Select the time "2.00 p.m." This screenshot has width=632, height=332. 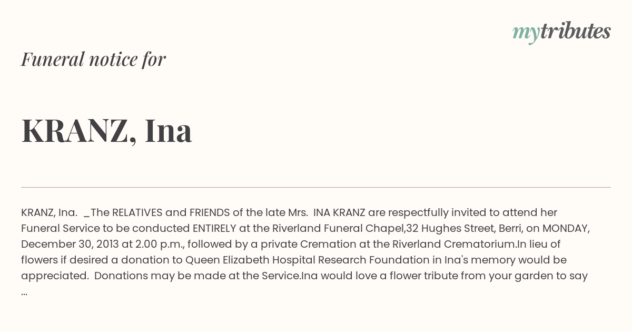click(x=159, y=244)
